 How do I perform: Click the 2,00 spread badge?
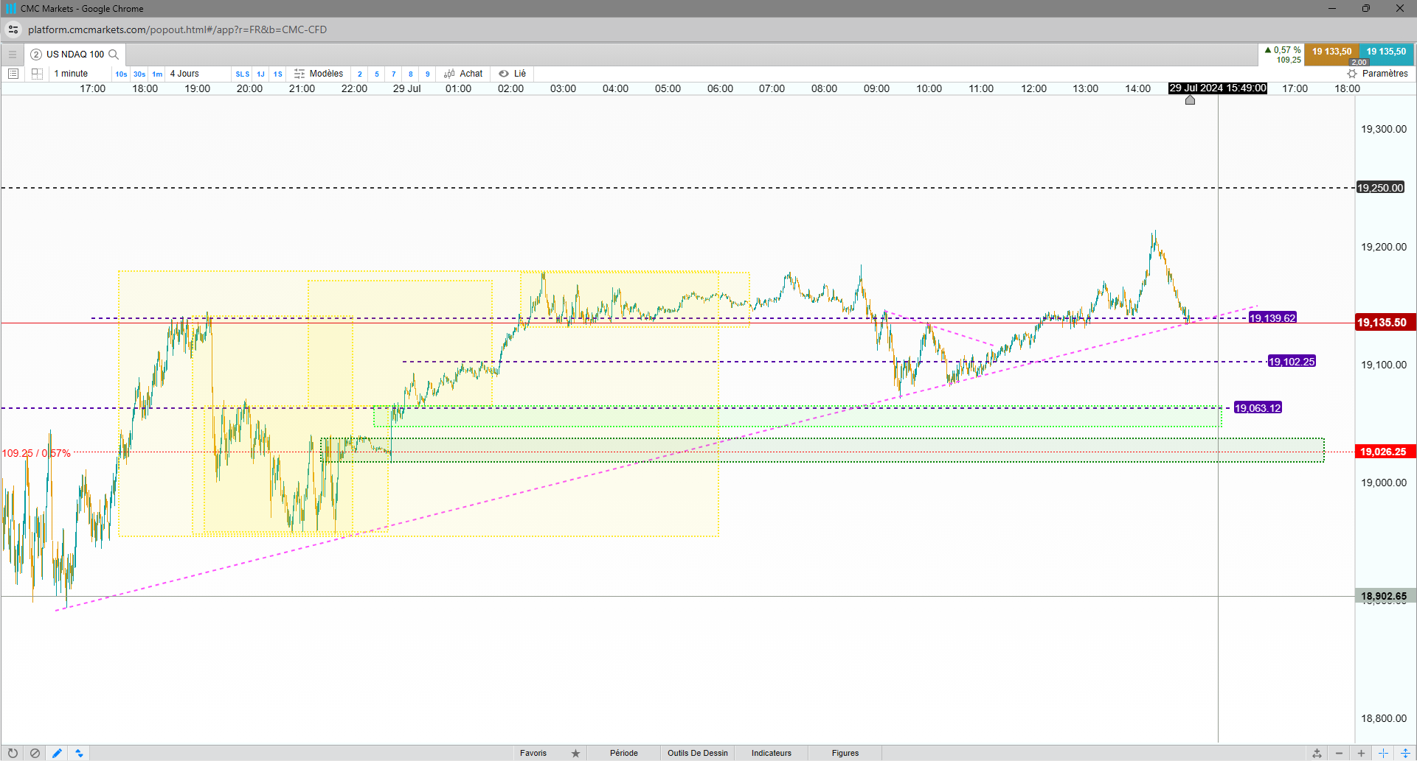pos(1359,63)
